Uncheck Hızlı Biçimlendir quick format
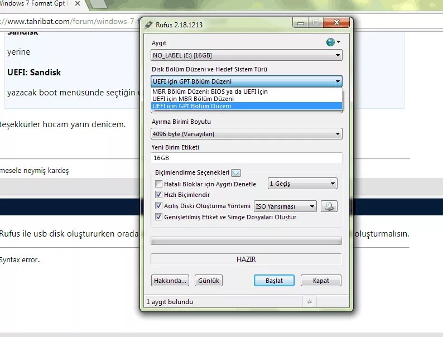Viewport: 443px width, 337px height. click(x=159, y=195)
